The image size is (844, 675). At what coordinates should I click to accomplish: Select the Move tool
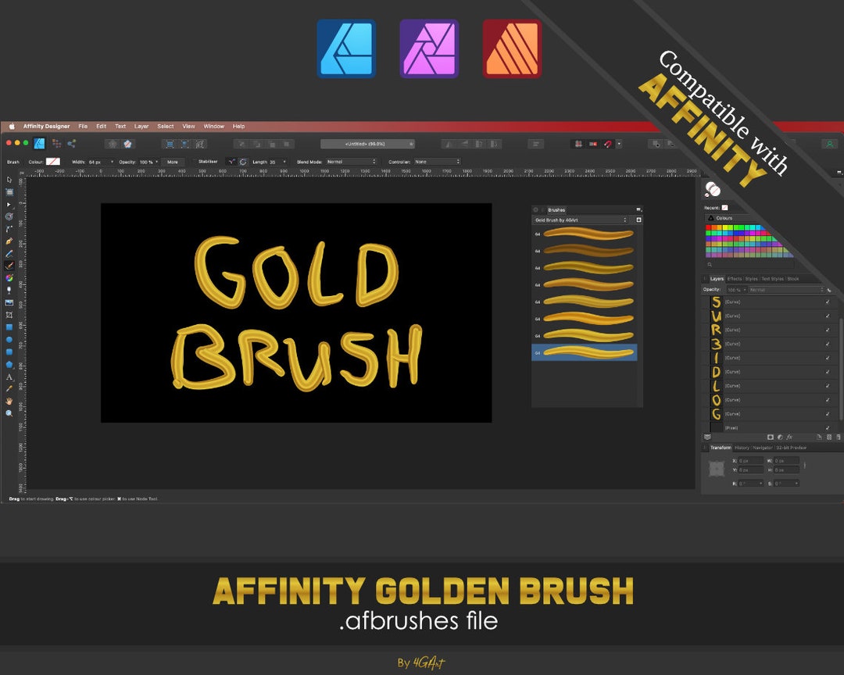(9, 180)
